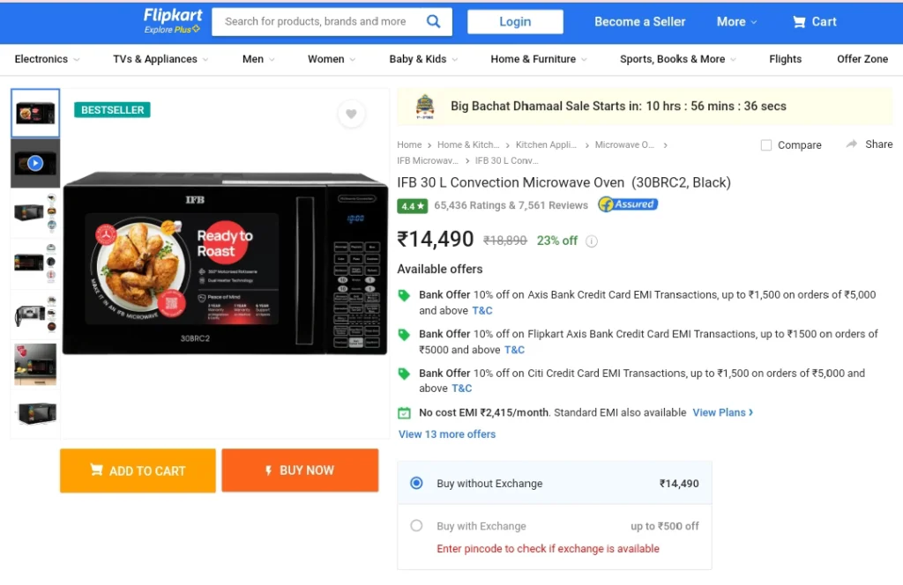Open the Flights menu item
903x585 pixels.
pyautogui.click(x=785, y=59)
